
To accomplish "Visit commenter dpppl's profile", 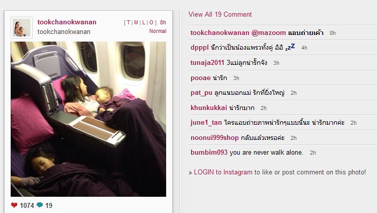I will (x=199, y=48).
